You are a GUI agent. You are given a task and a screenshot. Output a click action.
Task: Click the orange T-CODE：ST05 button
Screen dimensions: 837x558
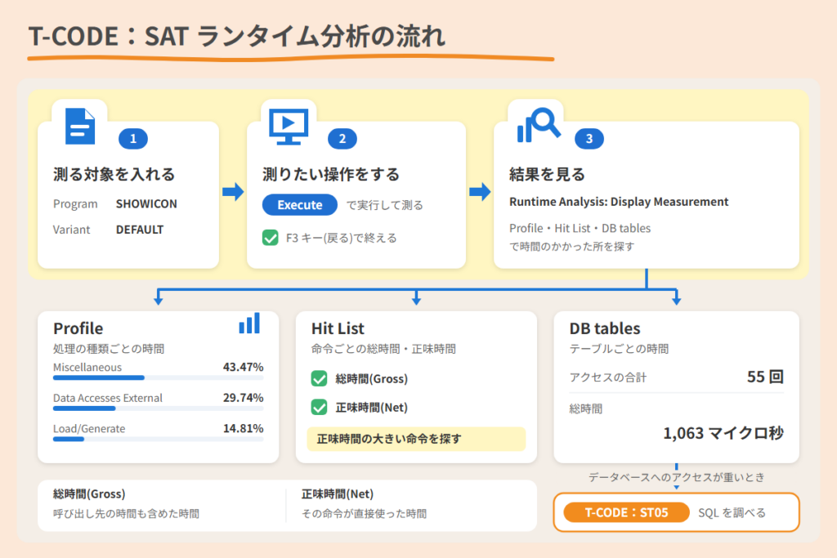click(x=626, y=512)
